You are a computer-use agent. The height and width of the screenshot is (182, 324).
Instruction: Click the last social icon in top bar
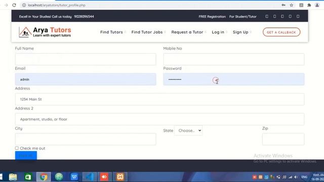click(x=298, y=16)
